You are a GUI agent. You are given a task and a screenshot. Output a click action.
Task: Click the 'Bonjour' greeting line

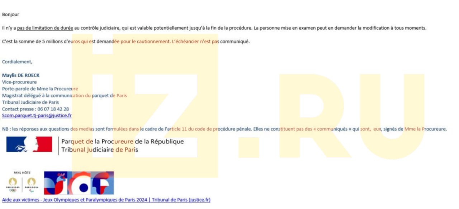10,15
